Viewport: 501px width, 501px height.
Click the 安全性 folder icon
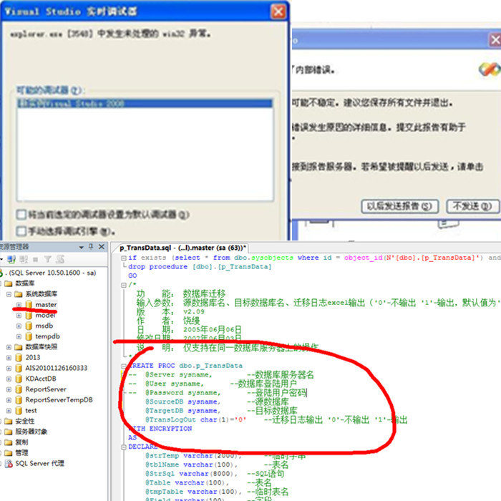9,421
